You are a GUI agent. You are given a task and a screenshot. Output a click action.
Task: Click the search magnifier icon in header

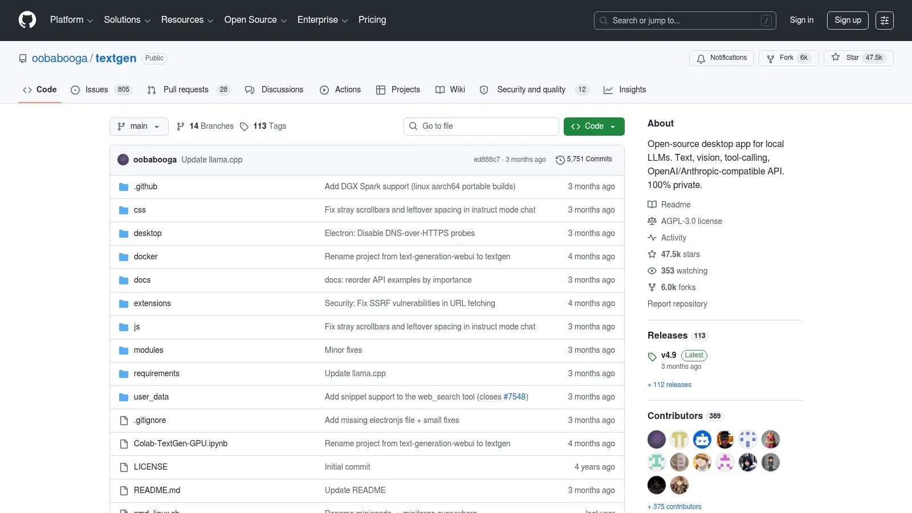click(x=604, y=21)
